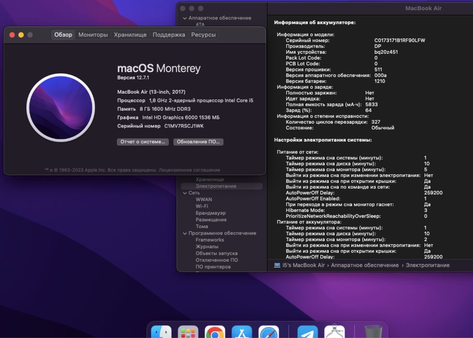
Task: Open the Ресурсы tab
Action: click(x=203, y=35)
